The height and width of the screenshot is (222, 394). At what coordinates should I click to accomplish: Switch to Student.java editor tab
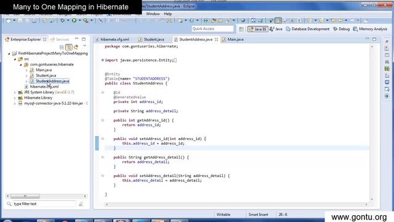click(x=151, y=39)
